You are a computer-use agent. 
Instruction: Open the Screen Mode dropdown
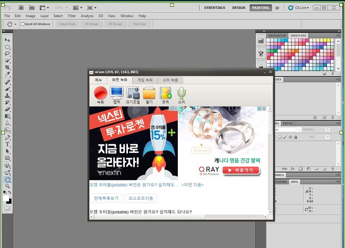click(x=91, y=8)
